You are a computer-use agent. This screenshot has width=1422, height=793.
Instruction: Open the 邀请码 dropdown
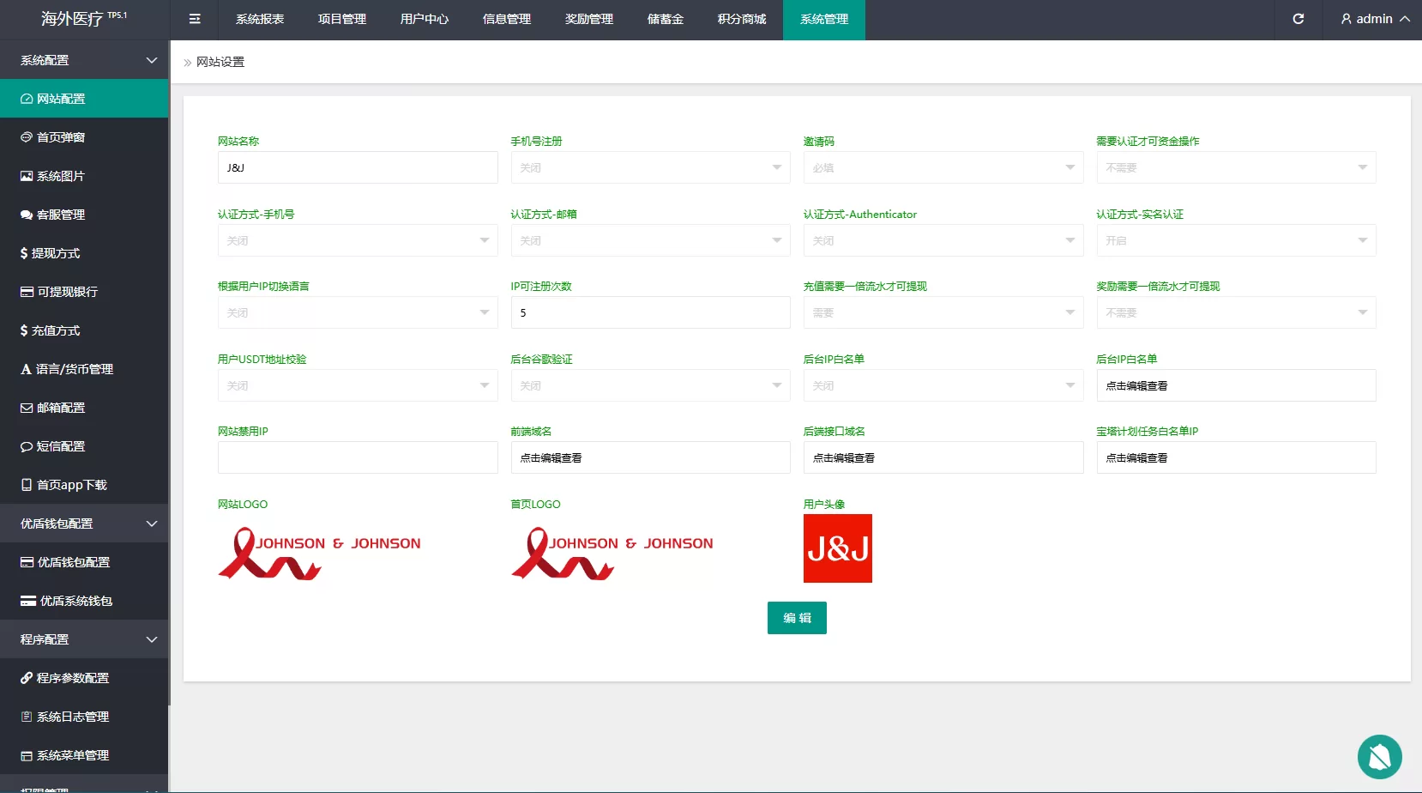click(x=943, y=167)
